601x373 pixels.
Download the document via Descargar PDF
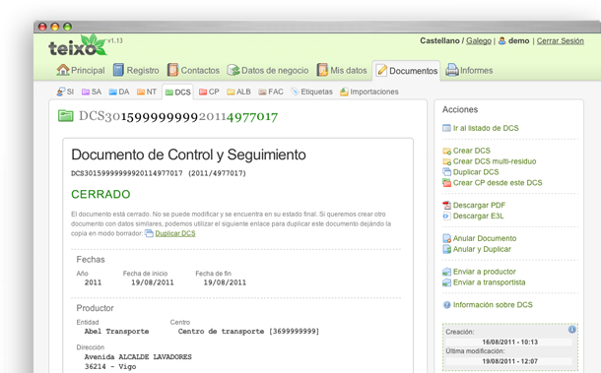[x=479, y=206]
